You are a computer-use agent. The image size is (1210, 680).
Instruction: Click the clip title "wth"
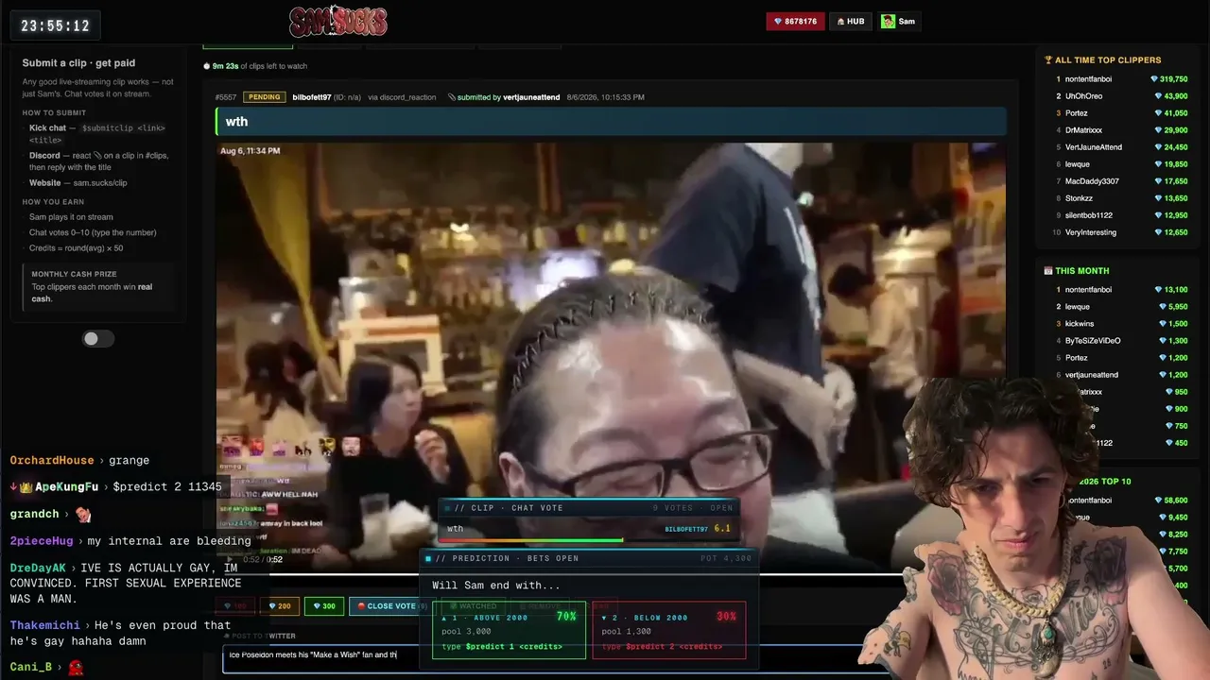(236, 121)
